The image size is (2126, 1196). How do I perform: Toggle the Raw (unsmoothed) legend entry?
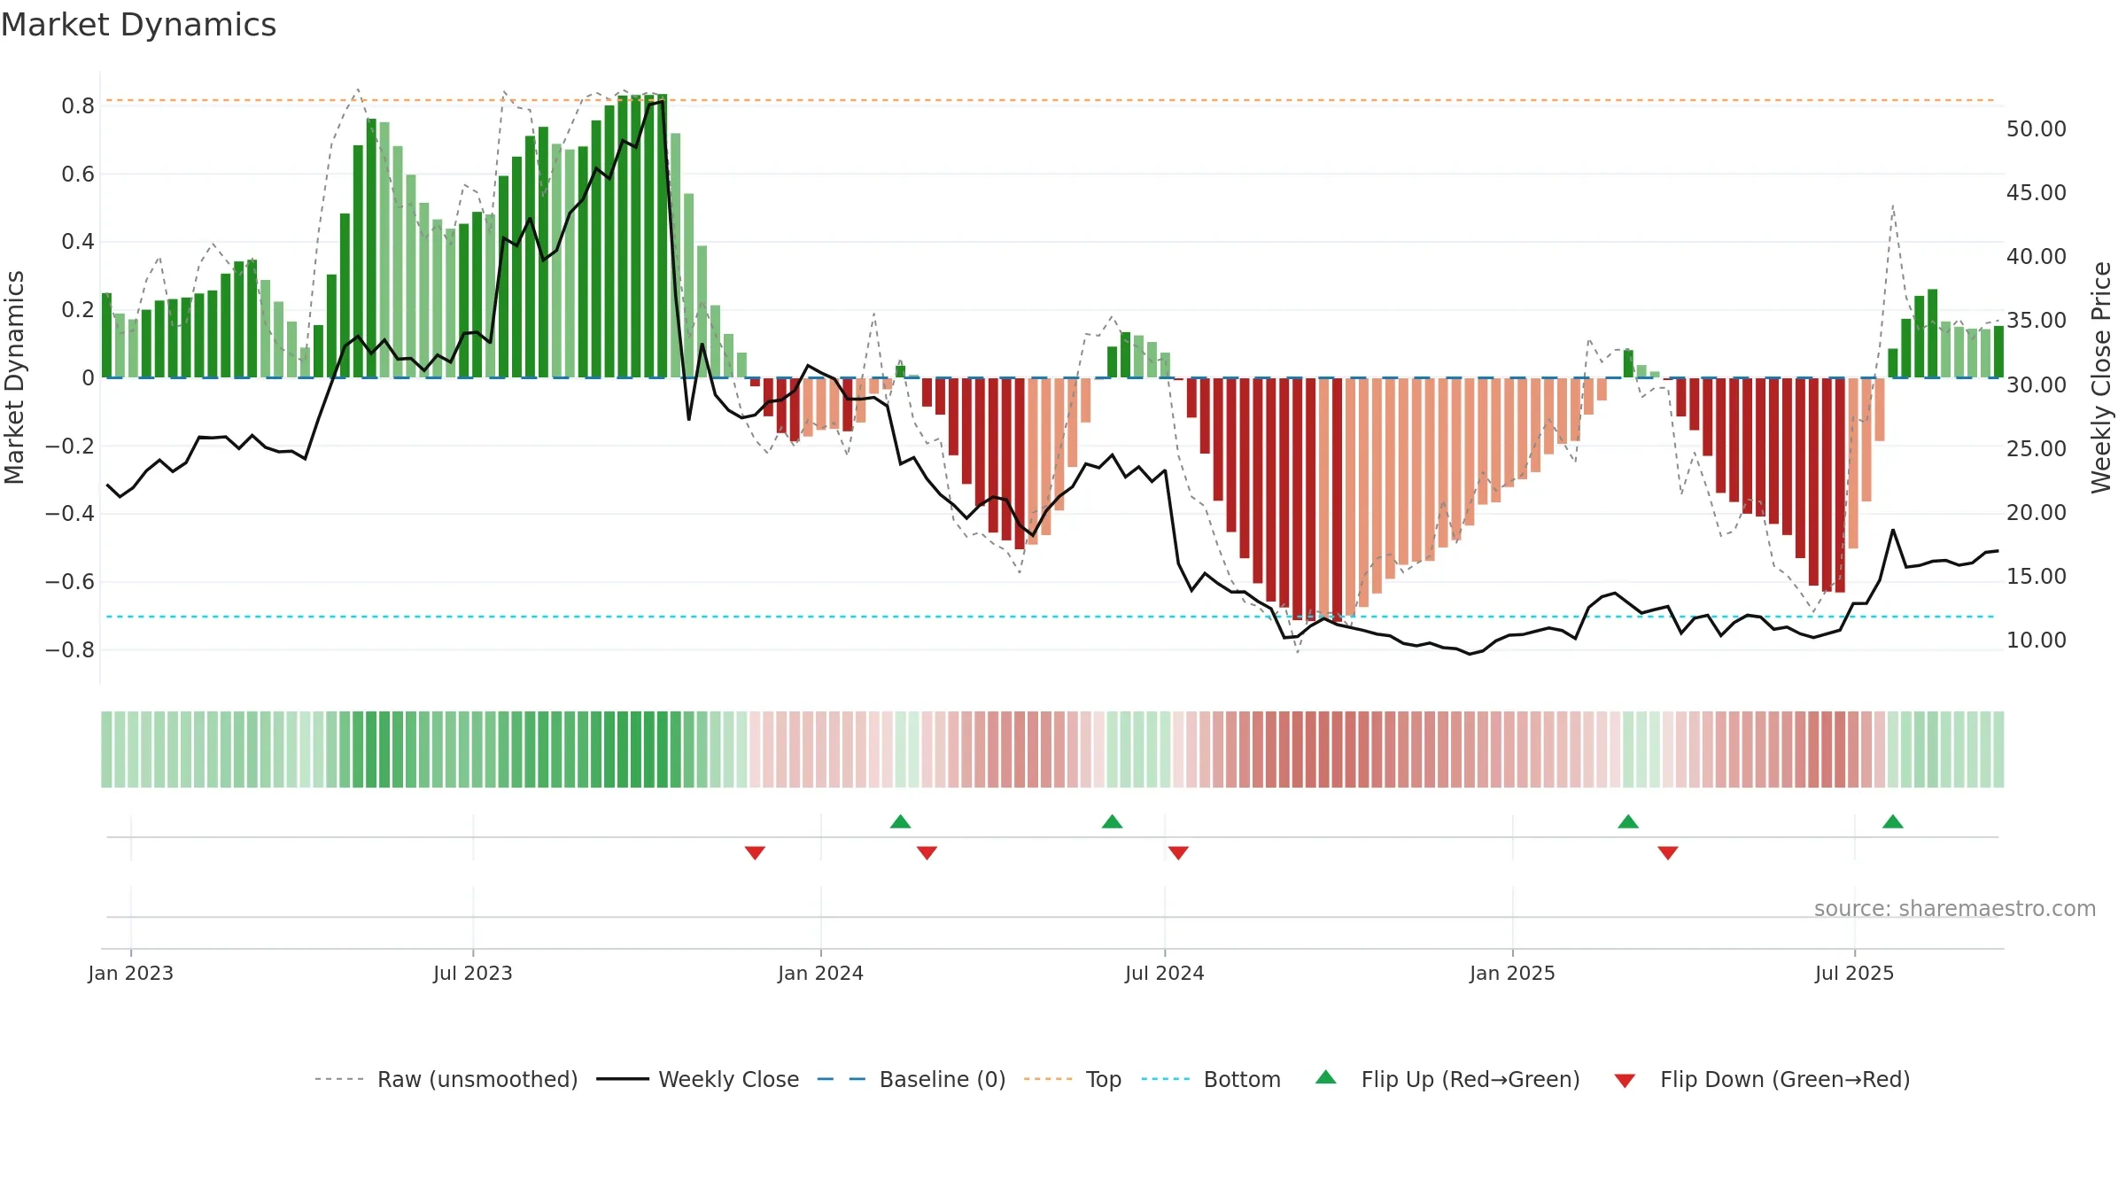coord(446,1079)
